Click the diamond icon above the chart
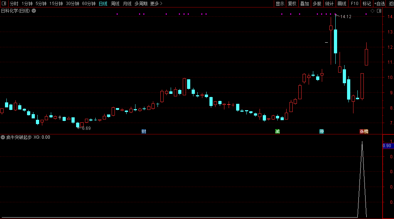 tap(372, 11)
